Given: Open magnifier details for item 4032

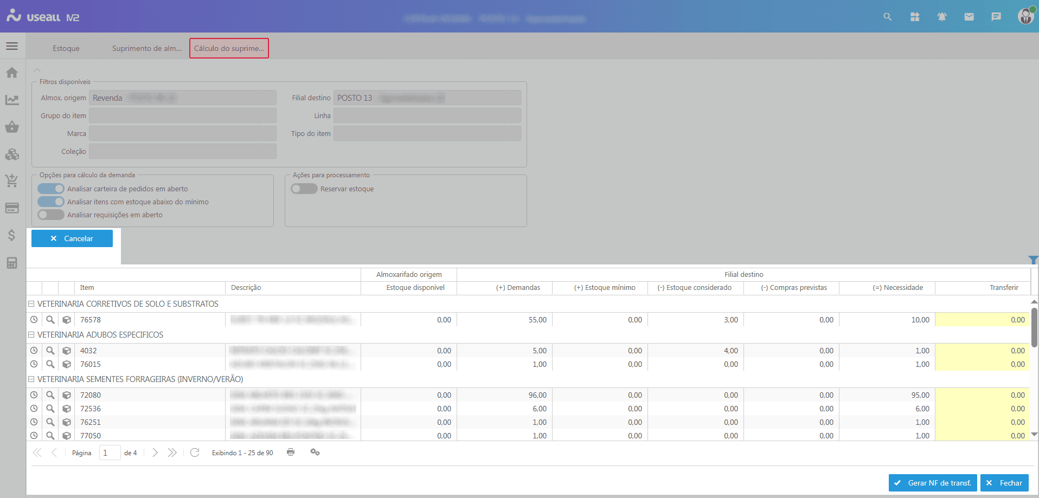Looking at the screenshot, I should [50, 351].
